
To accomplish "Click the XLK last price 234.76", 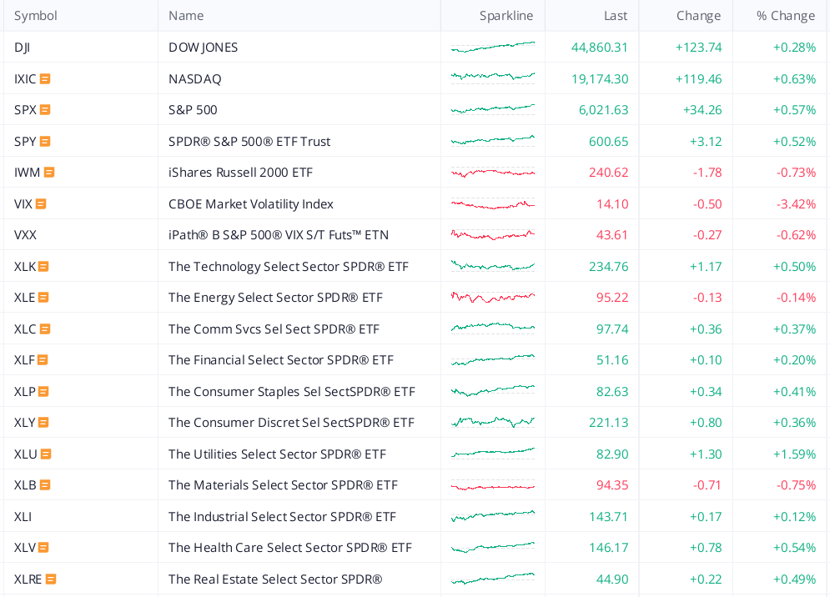I will click(x=608, y=266).
